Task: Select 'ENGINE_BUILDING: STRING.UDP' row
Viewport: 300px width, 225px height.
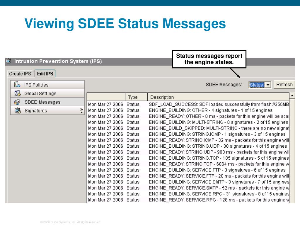Action: point(188,146)
